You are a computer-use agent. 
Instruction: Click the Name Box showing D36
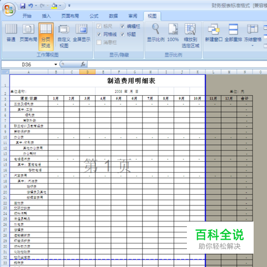27,64
